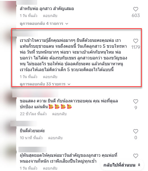Screen dimensions: 148x171
Task: Reply to the highlighted long comment
Action: pos(50,77)
